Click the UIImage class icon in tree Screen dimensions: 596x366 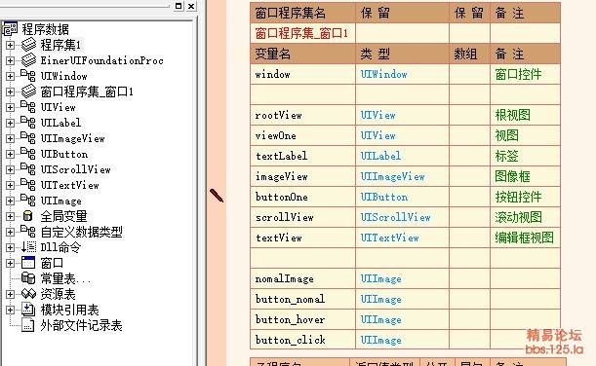pos(28,201)
